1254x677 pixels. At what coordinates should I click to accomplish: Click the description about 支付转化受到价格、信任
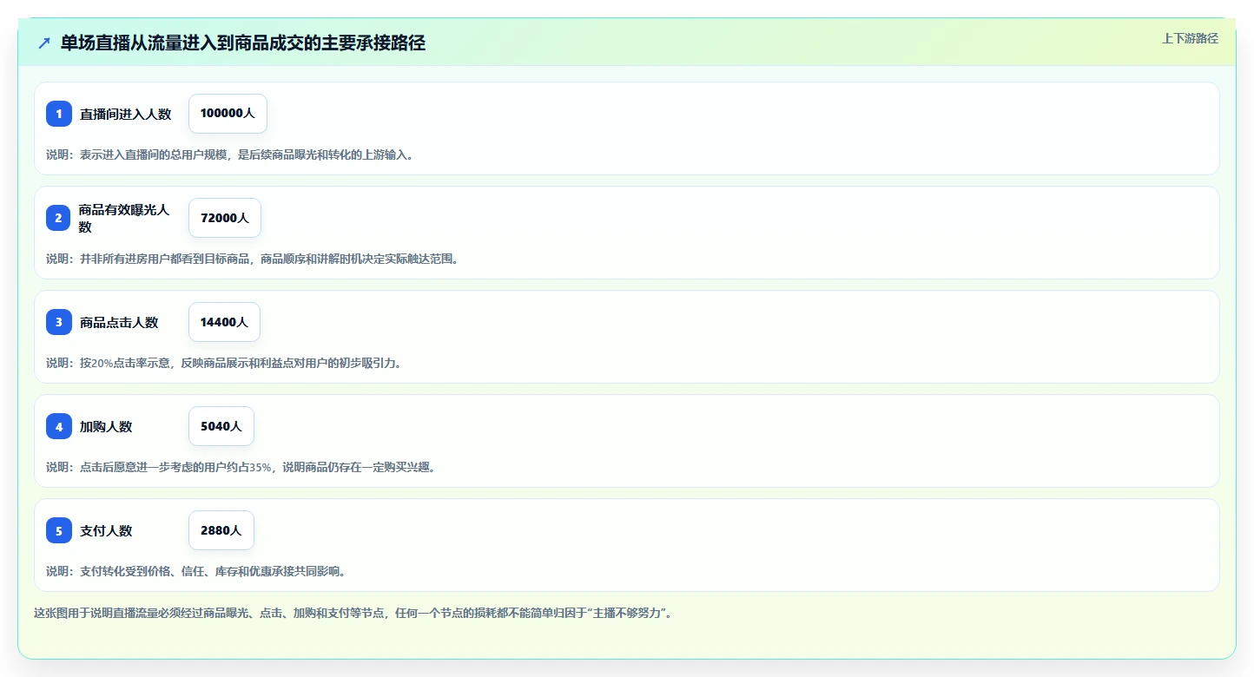pos(196,571)
